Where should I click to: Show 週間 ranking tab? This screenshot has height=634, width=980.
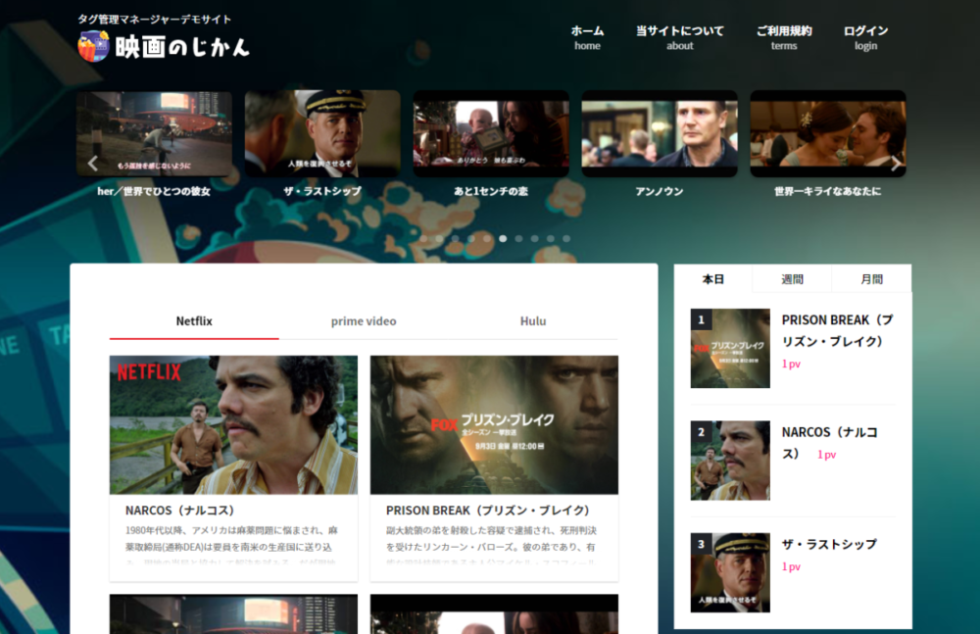[x=793, y=279]
